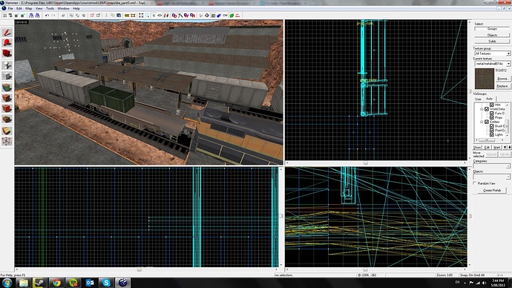Select the Entity tool
Viewport: 512px width, 288px height.
[7, 65]
